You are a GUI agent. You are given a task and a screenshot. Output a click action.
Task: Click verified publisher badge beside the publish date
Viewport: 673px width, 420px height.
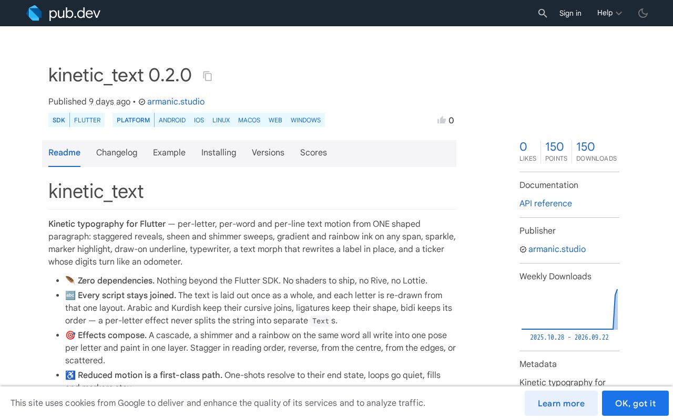(142, 102)
